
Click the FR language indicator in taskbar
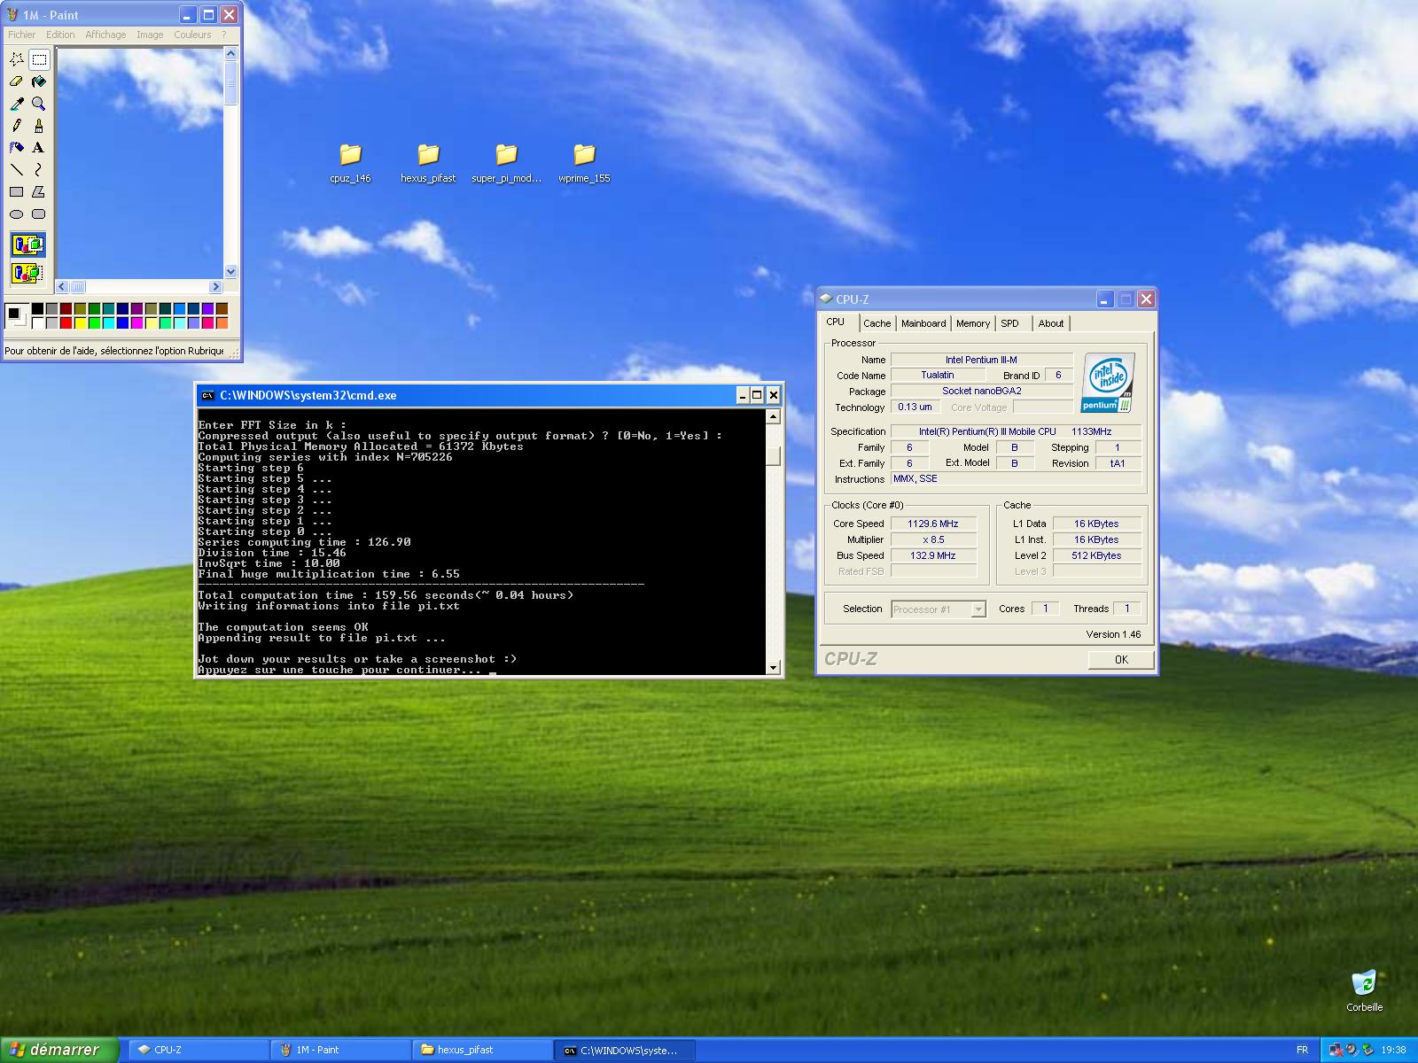pyautogui.click(x=1302, y=1050)
